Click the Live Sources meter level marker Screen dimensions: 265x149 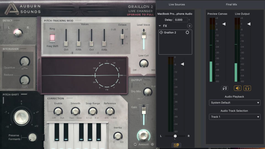[x=182, y=64]
